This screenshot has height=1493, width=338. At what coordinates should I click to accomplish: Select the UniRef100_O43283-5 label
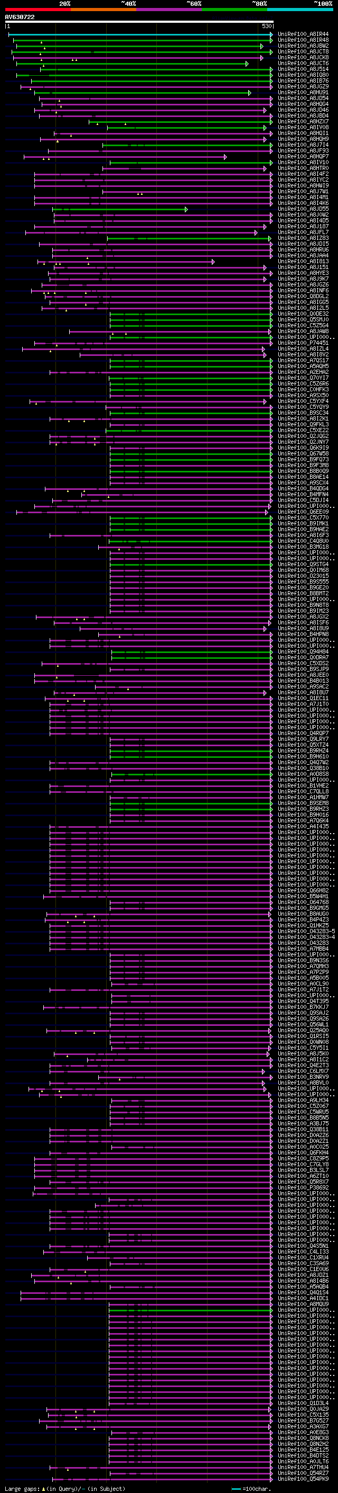[x=306, y=932]
